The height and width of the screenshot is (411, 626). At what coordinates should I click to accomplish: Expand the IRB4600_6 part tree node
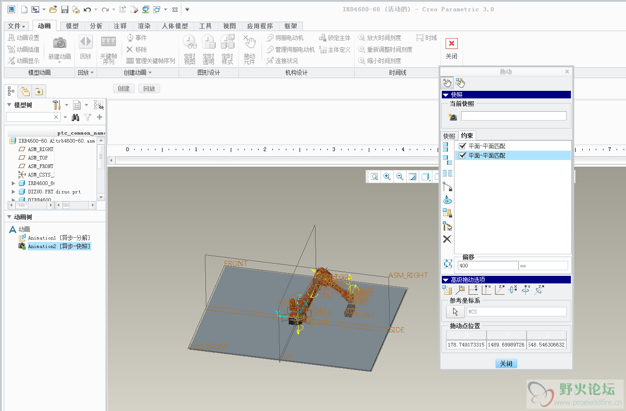click(14, 183)
